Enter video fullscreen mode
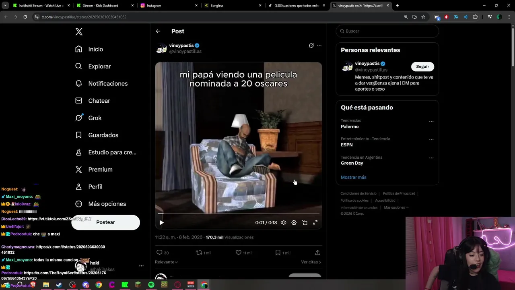 click(x=315, y=223)
